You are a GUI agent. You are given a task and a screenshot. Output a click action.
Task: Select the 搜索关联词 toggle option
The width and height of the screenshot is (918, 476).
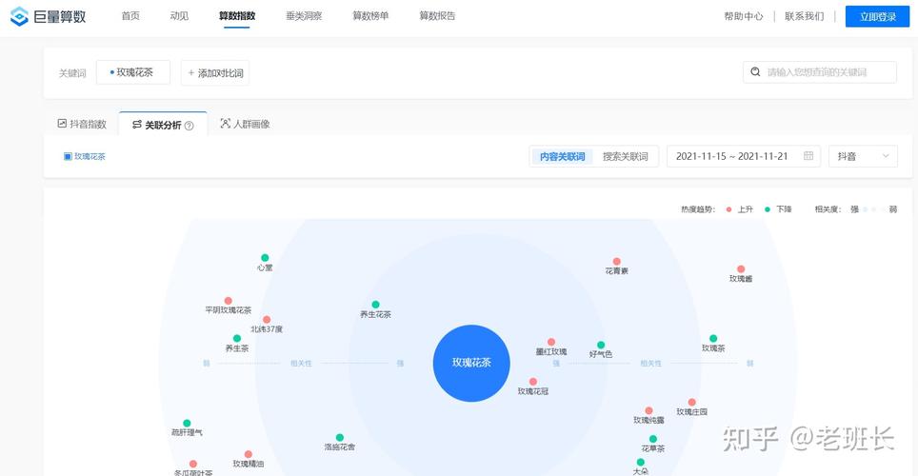626,156
